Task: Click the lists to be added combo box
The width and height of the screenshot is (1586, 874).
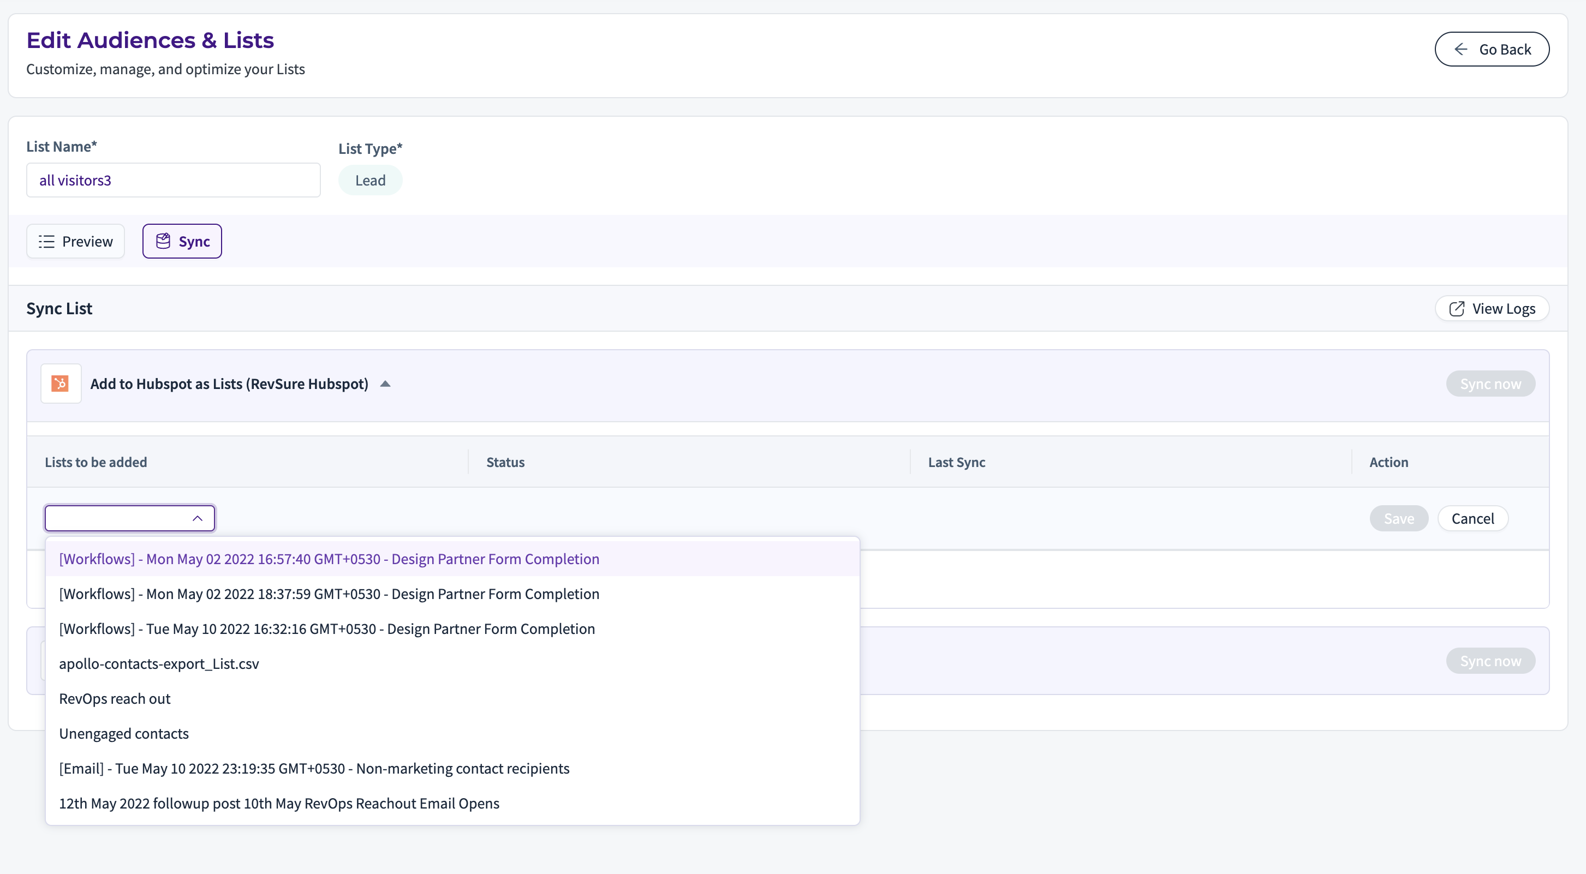Action: [x=129, y=518]
